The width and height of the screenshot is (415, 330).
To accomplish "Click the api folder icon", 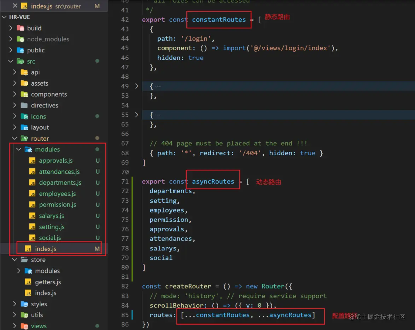I will [x=24, y=72].
